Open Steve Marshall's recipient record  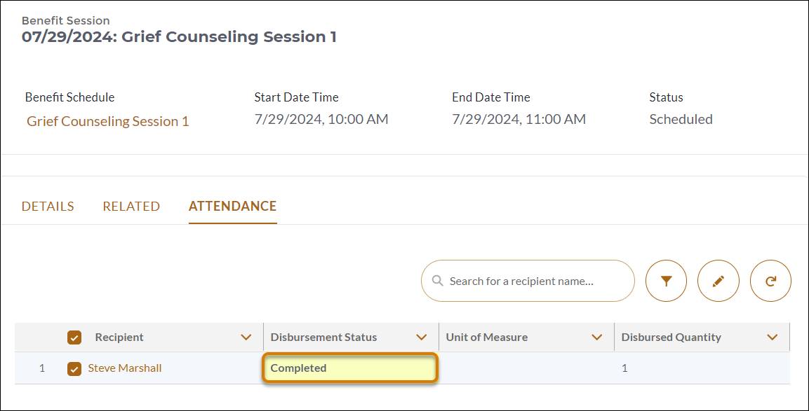click(123, 368)
